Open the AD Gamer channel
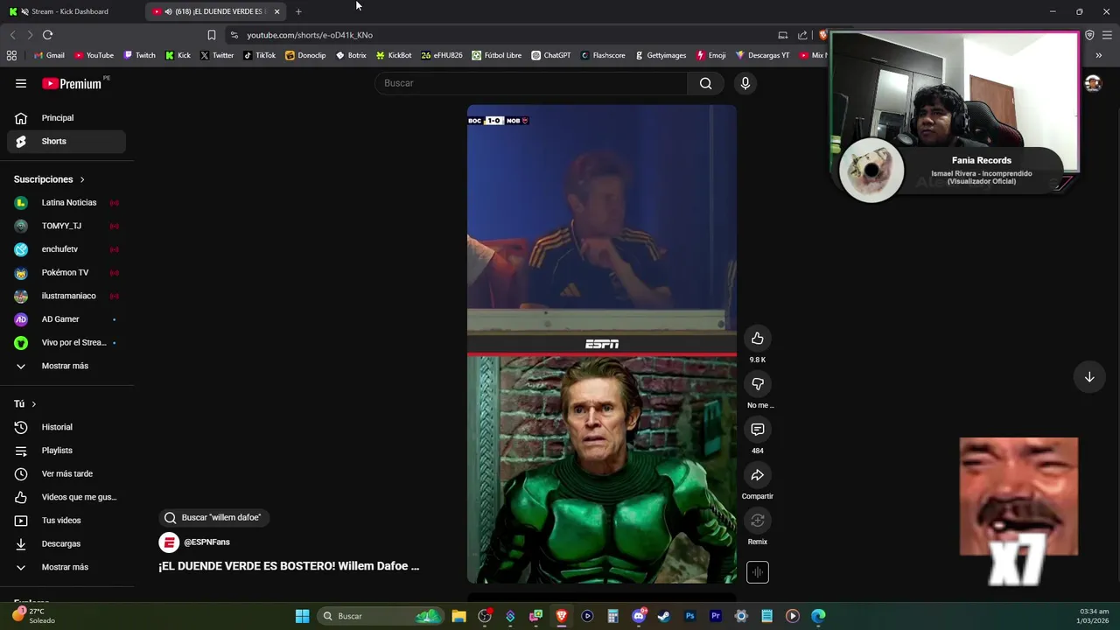Screen dimensions: 1120x630 tap(66, 319)
